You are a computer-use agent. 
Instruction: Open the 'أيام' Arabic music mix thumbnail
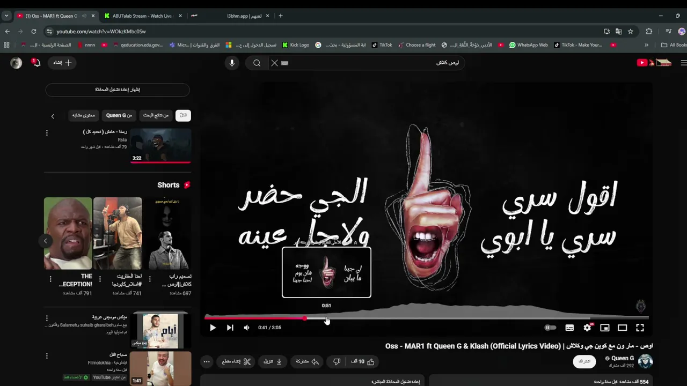point(160,330)
